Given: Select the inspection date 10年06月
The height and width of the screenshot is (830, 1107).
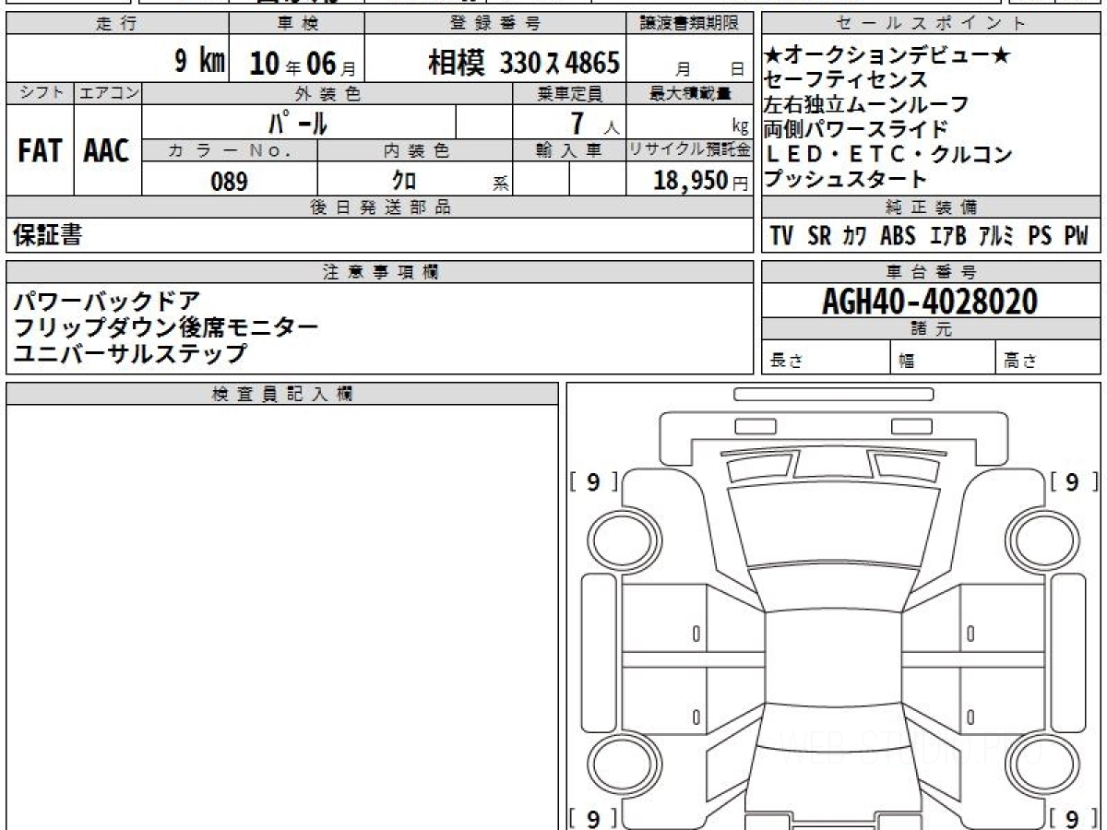Looking at the screenshot, I should coord(302,63).
